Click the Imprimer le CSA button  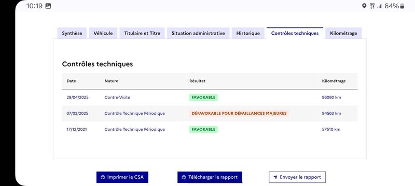[122, 177]
